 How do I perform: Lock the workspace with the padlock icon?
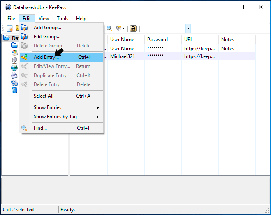tap(133, 28)
